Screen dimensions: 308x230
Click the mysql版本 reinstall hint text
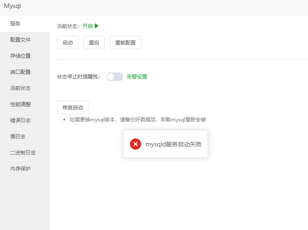(x=137, y=120)
